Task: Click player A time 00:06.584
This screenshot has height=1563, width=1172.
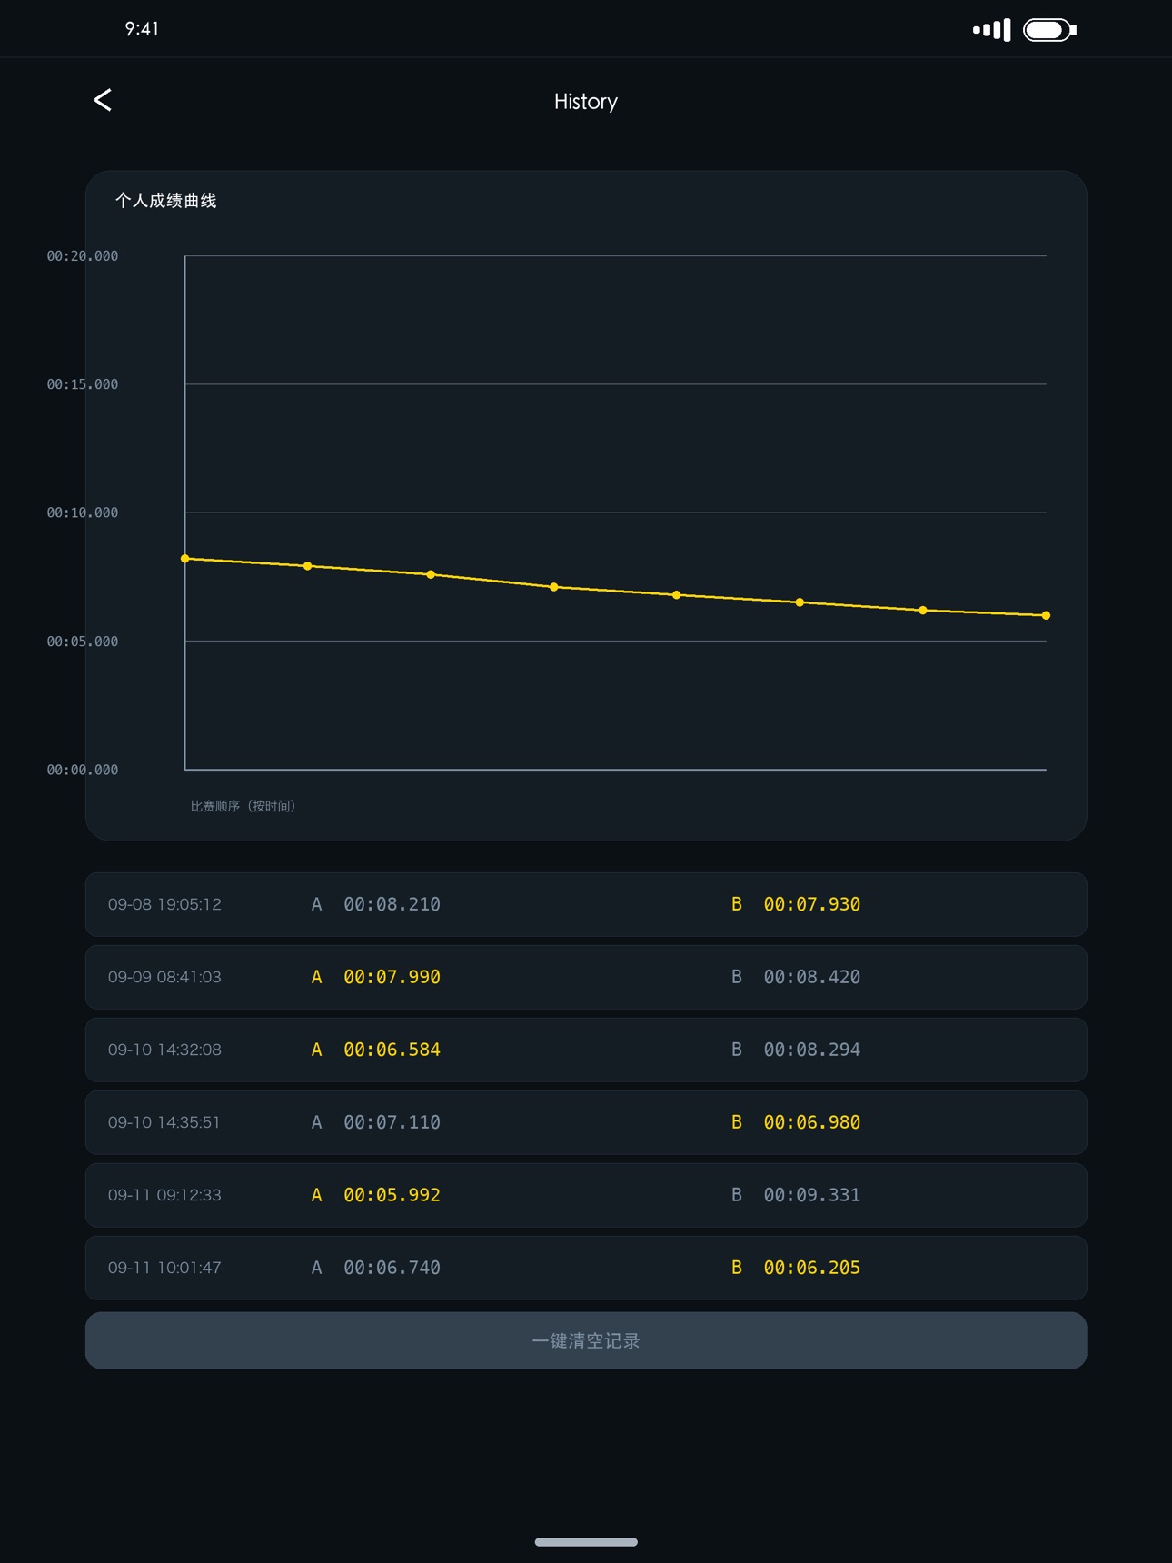Action: [x=392, y=1050]
